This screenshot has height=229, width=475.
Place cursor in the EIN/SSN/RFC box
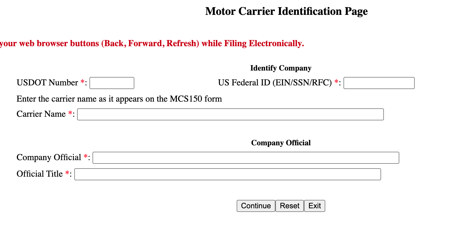click(379, 83)
